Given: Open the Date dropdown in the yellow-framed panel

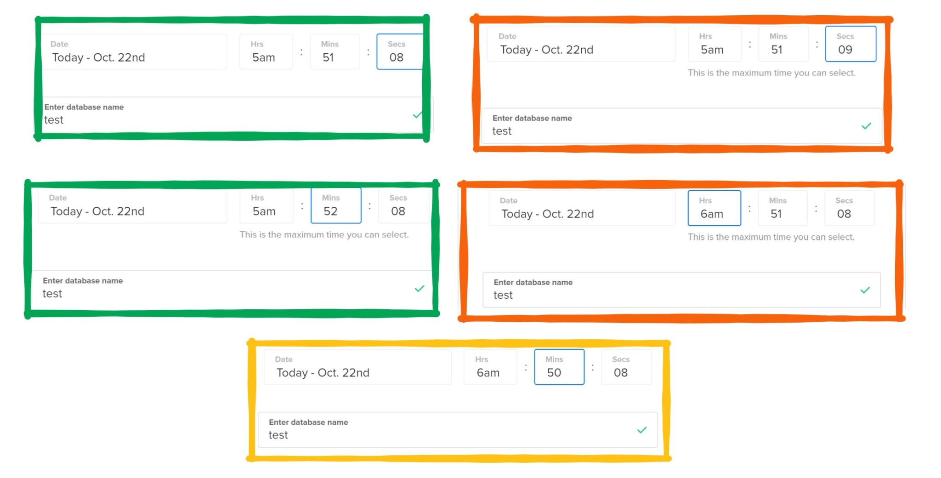Looking at the screenshot, I should coord(357,367).
